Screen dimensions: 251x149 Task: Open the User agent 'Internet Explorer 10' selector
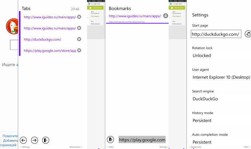[x=221, y=77]
